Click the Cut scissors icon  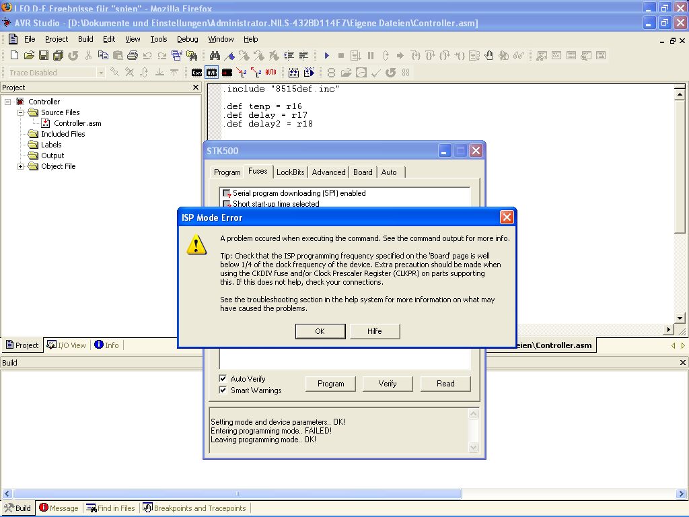(88, 55)
